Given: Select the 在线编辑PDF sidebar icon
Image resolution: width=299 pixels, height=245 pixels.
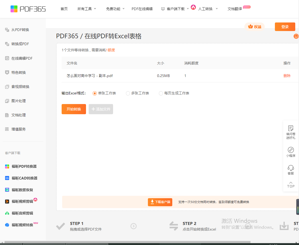Looking at the screenshot, I should coord(7,58).
